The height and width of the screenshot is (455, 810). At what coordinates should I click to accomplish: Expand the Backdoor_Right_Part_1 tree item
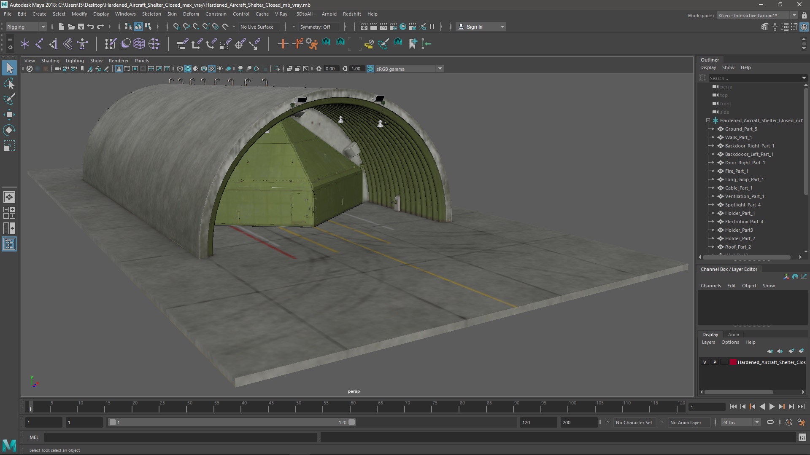coord(713,145)
